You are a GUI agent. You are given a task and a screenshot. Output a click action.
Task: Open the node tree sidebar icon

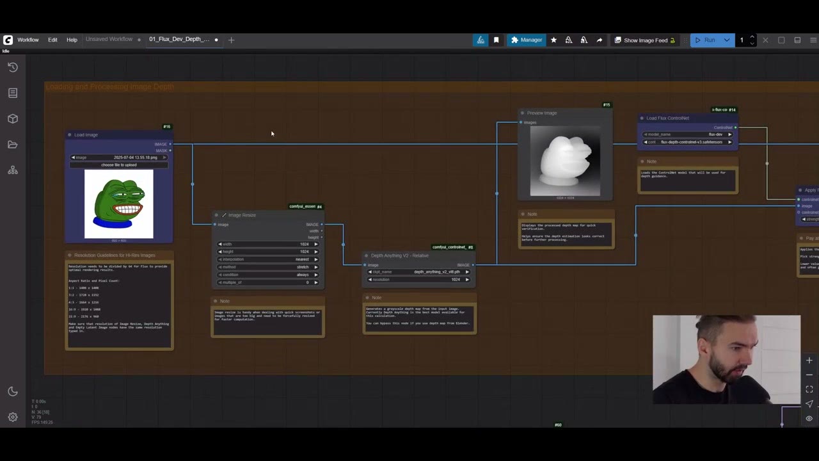click(x=13, y=170)
